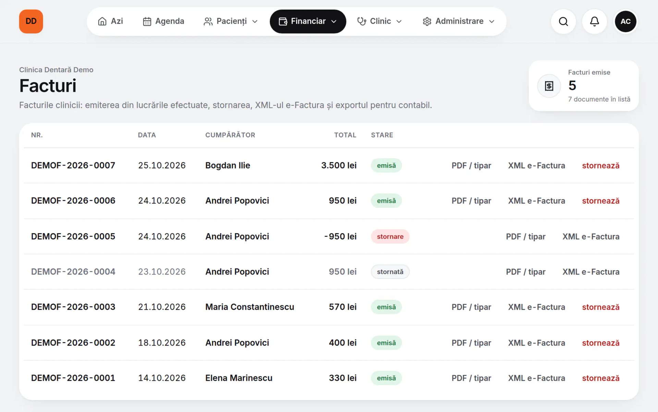Open the Clinic menu label
The image size is (658, 412).
tap(380, 21)
